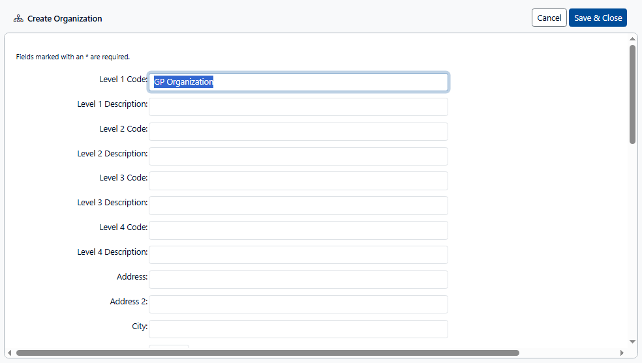Click the vertical scrollbar down arrow
The image size is (642, 363).
[x=632, y=341]
